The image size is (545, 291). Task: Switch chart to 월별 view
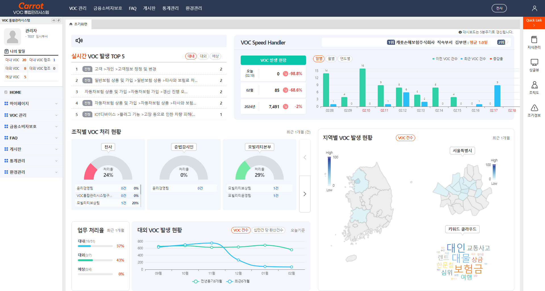[331, 59]
